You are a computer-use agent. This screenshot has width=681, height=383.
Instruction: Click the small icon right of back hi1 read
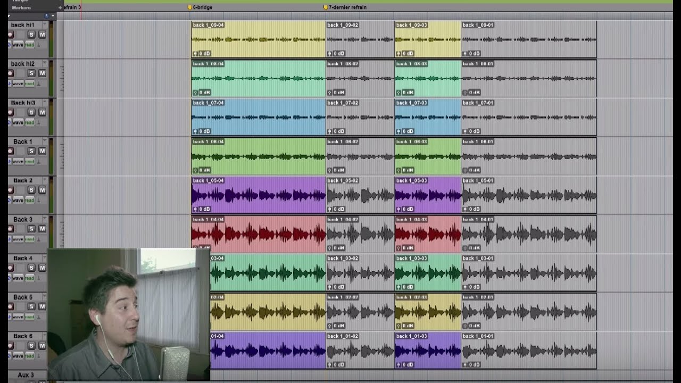(38, 45)
